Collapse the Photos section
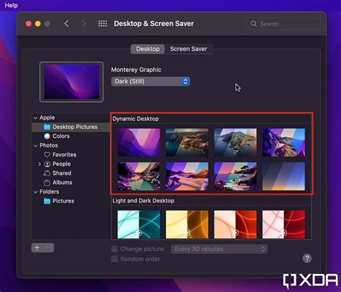 (x=35, y=145)
